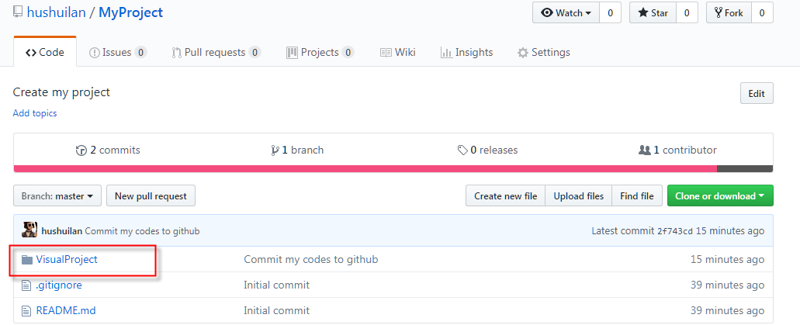Switch to the Pull requests tab

215,53
